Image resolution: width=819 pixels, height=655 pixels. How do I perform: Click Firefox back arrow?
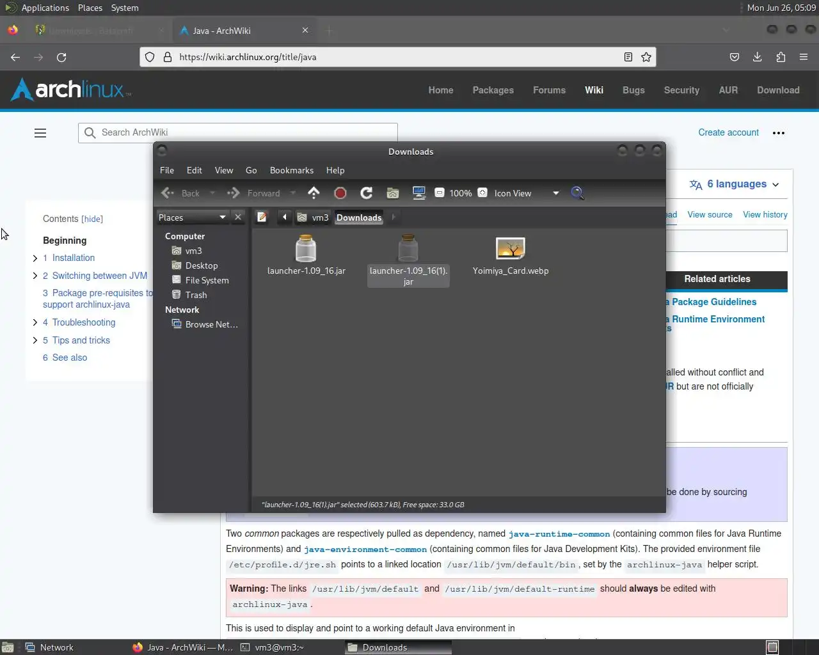(x=15, y=57)
